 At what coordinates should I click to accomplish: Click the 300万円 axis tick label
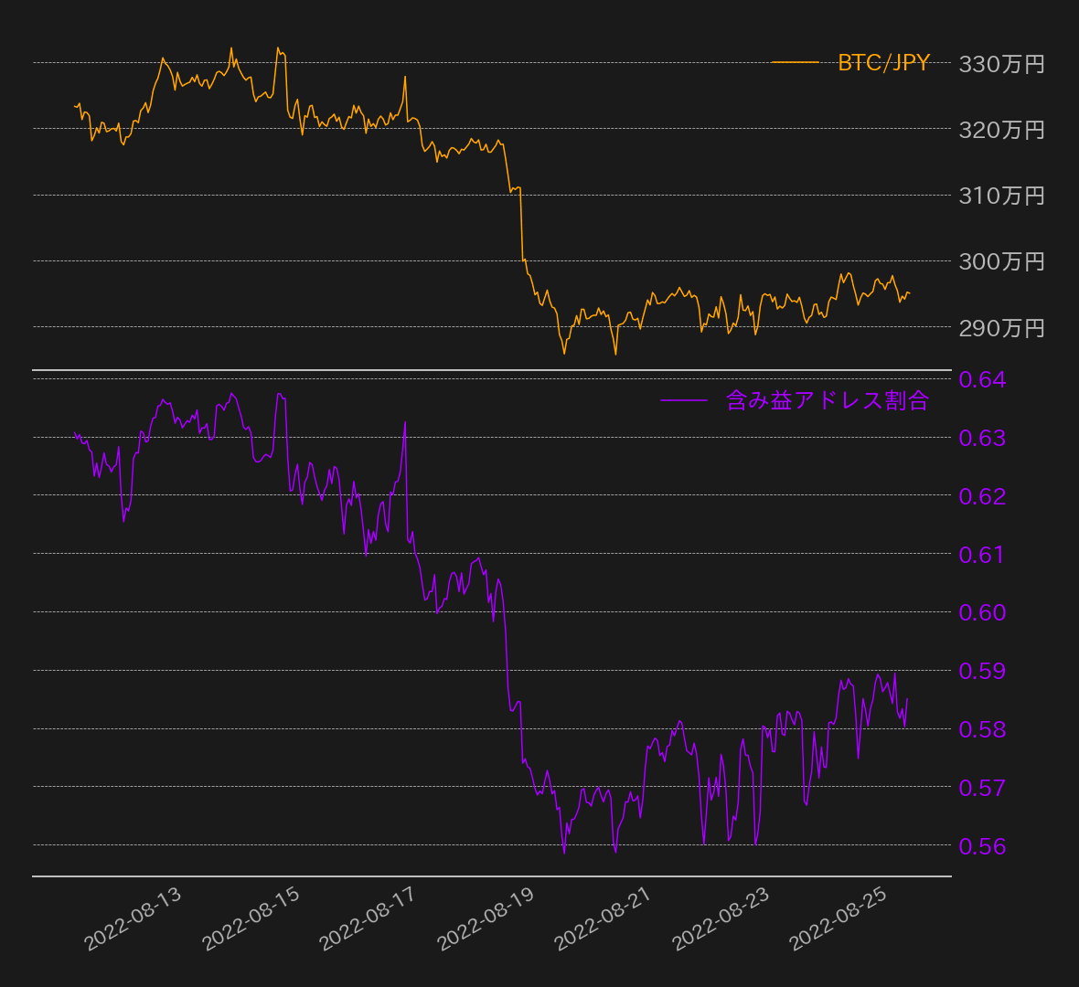(1000, 261)
